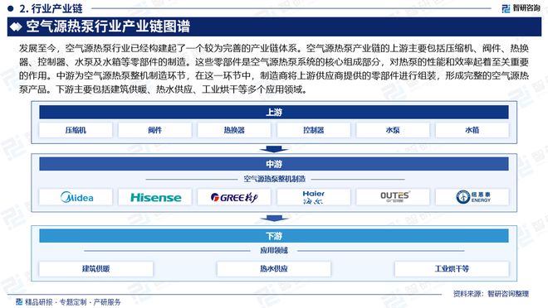Select the 建筑供暖 box
Image resolution: width=548 pixels, height=308 pixels.
96,268
